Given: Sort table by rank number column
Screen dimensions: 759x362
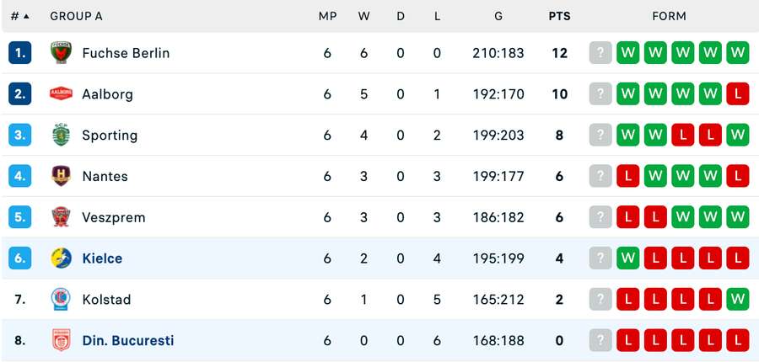Looking at the screenshot, I should [x=20, y=16].
